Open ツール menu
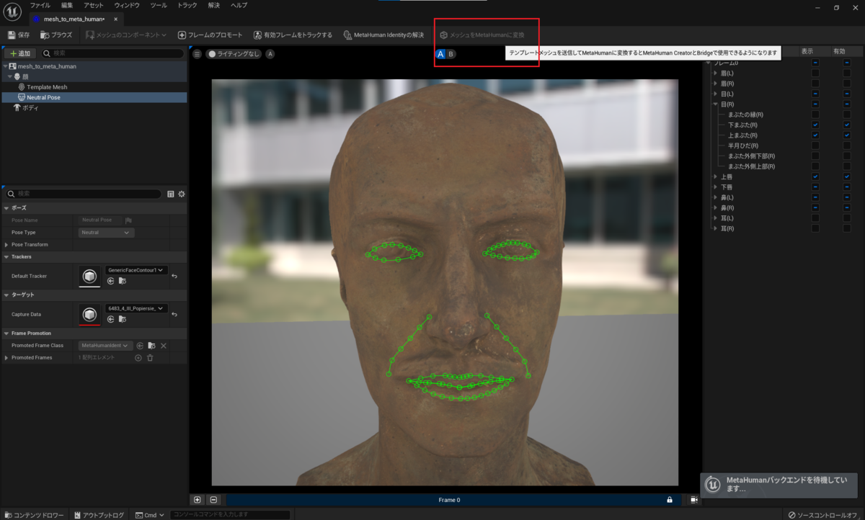The image size is (865, 520). 159,5
